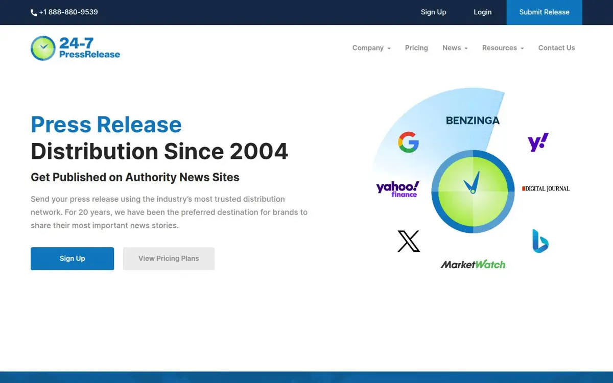Image resolution: width=613 pixels, height=383 pixels.
Task: Click the large green clock graphic
Action: 473,192
